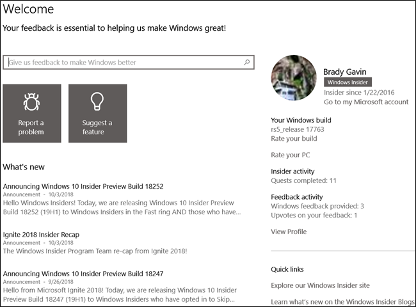416x307 pixels.
Task: Open the Suggest a feature tile
Action: click(x=98, y=113)
